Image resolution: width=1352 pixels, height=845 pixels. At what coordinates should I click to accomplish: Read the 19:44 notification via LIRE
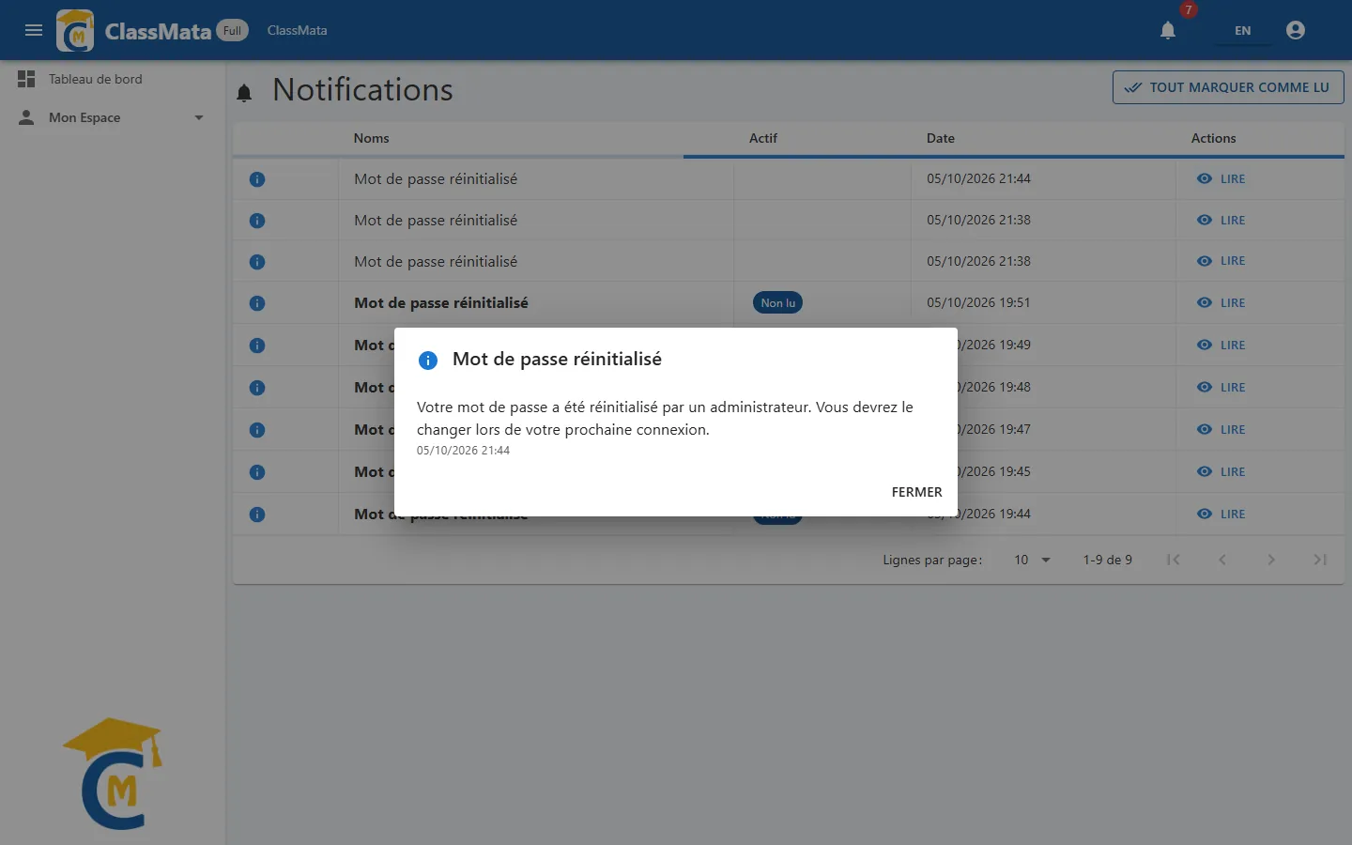pyautogui.click(x=1221, y=514)
